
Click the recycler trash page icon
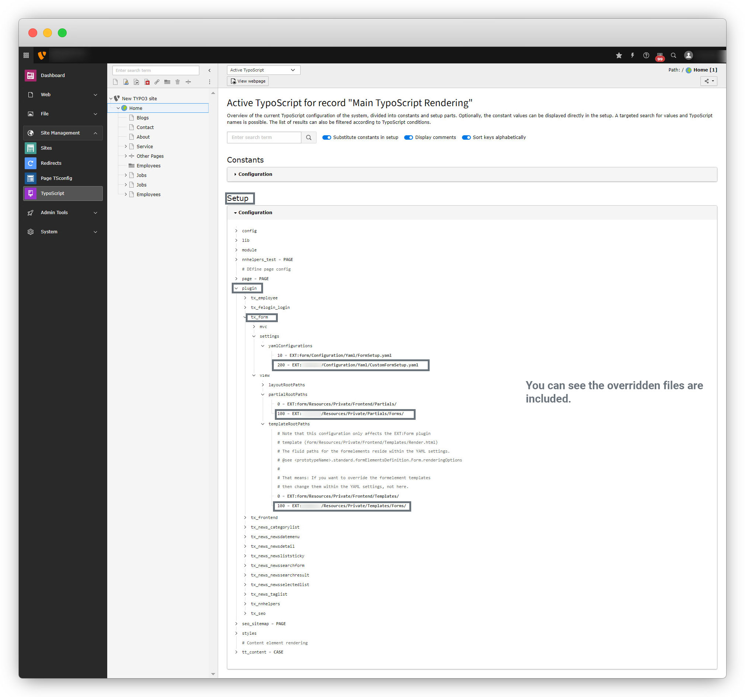178,82
